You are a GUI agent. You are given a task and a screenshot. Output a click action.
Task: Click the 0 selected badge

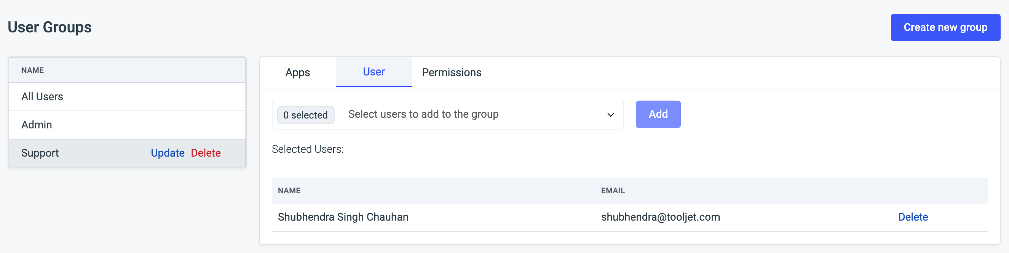(305, 115)
